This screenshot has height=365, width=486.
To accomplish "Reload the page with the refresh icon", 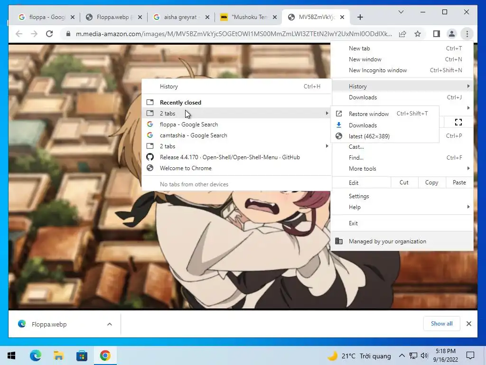I will (49, 34).
